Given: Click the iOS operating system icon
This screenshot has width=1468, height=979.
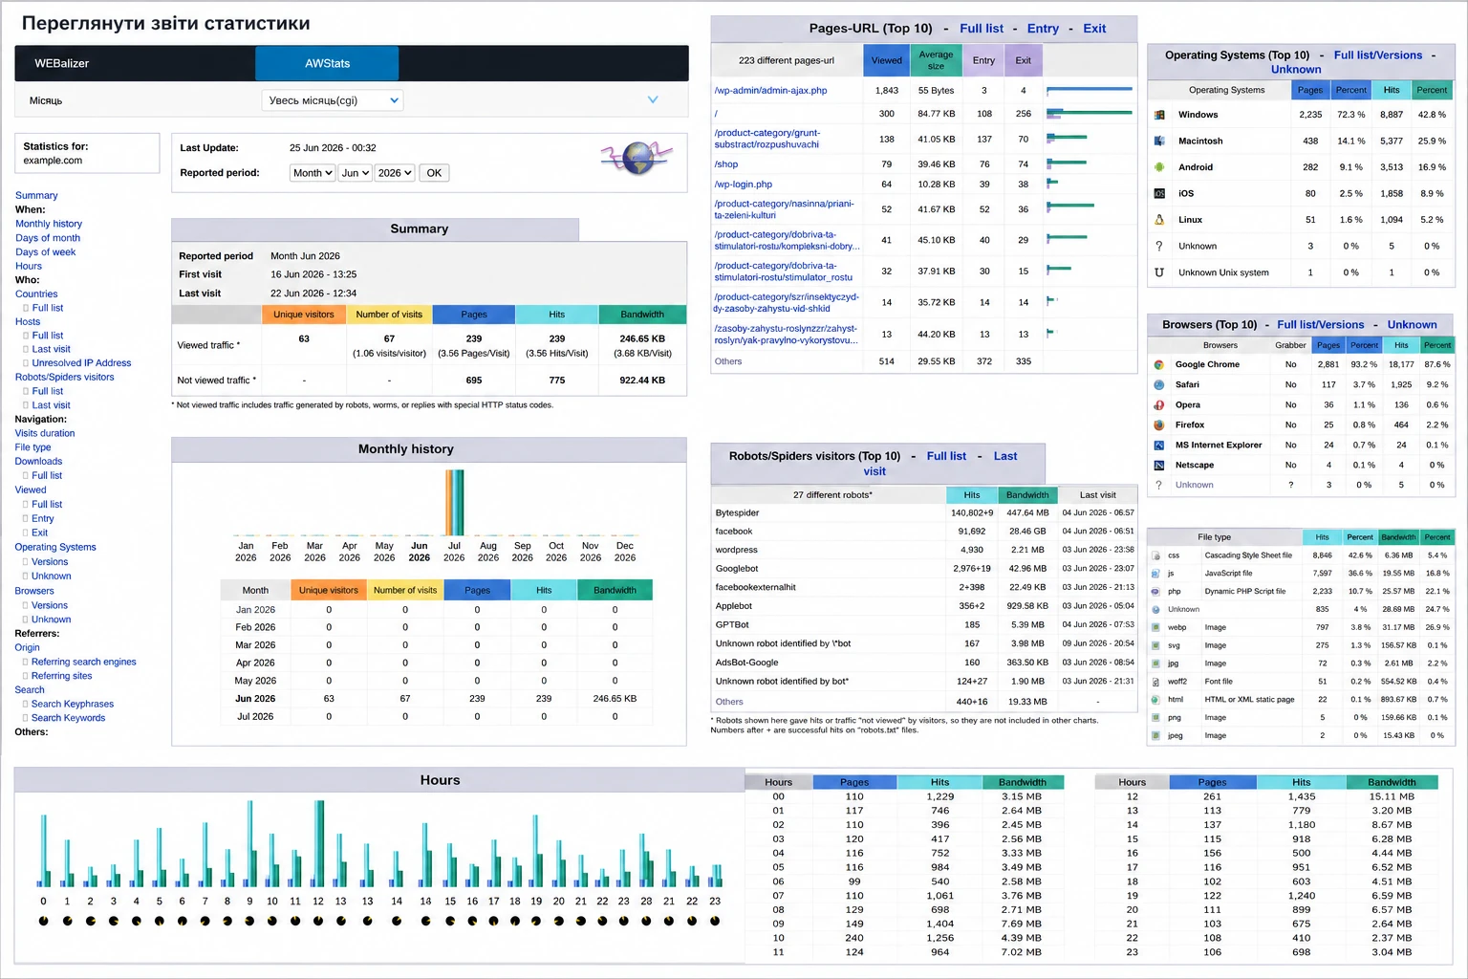Looking at the screenshot, I should 1159,193.
